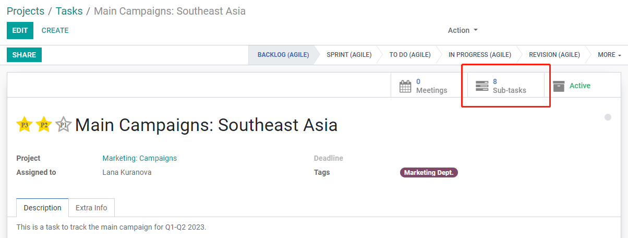628x238 pixels.
Task: Expand the MORE stages dropdown
Action: 609,55
